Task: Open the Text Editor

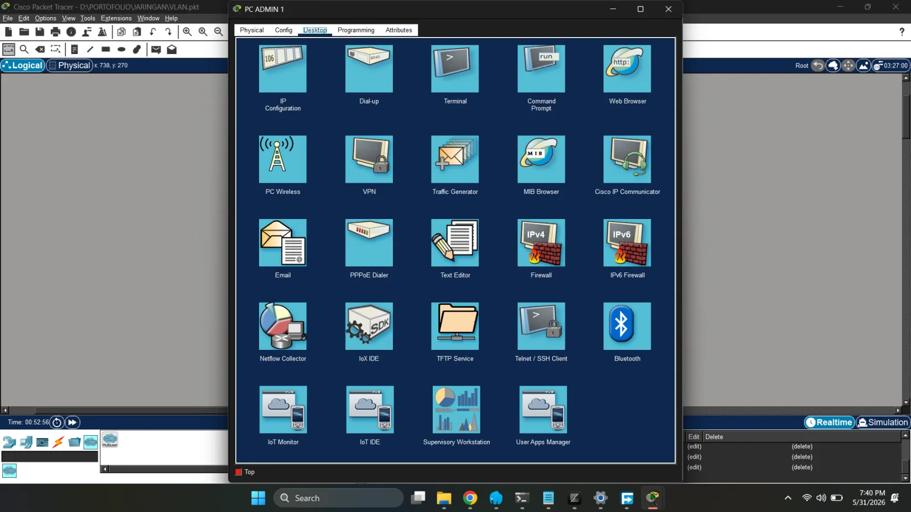Action: 455,243
